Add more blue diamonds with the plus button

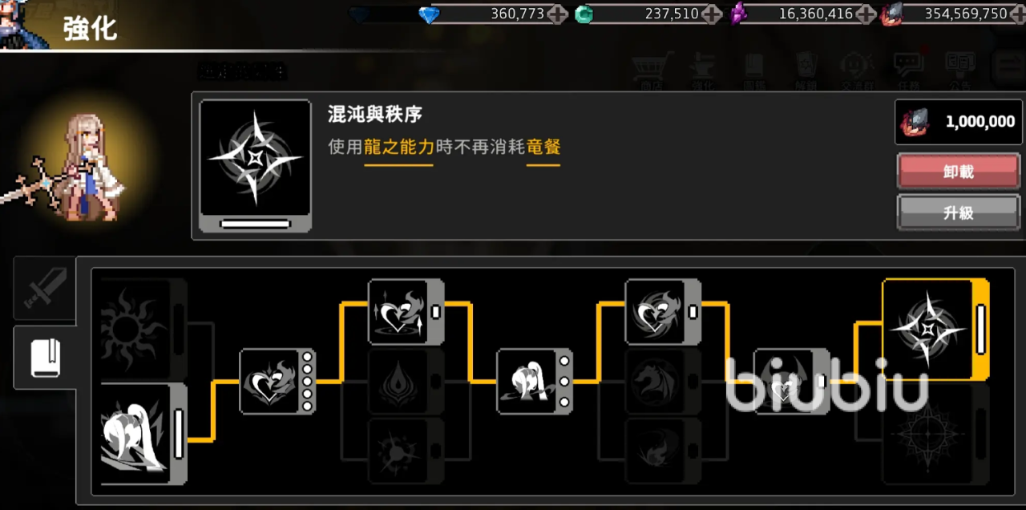pos(558,14)
